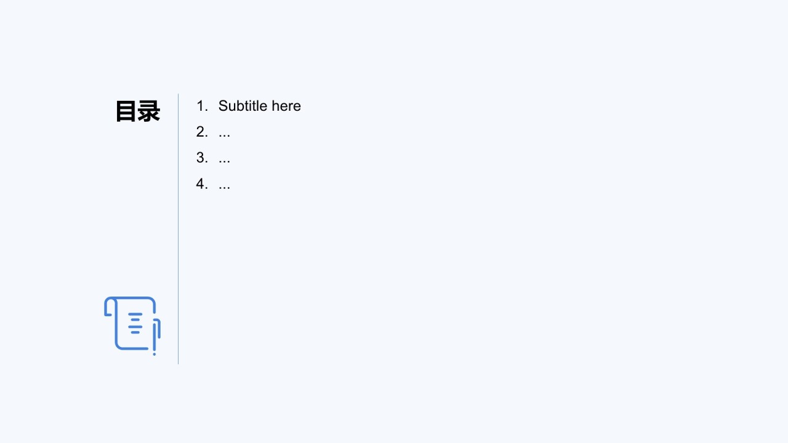Click the list number "4."
This screenshot has height=443, width=788.
[202, 183]
